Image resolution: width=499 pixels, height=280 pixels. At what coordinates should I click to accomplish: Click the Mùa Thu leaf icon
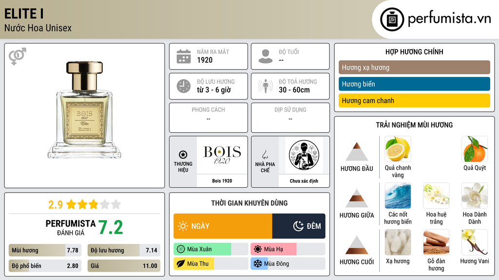point(181,264)
